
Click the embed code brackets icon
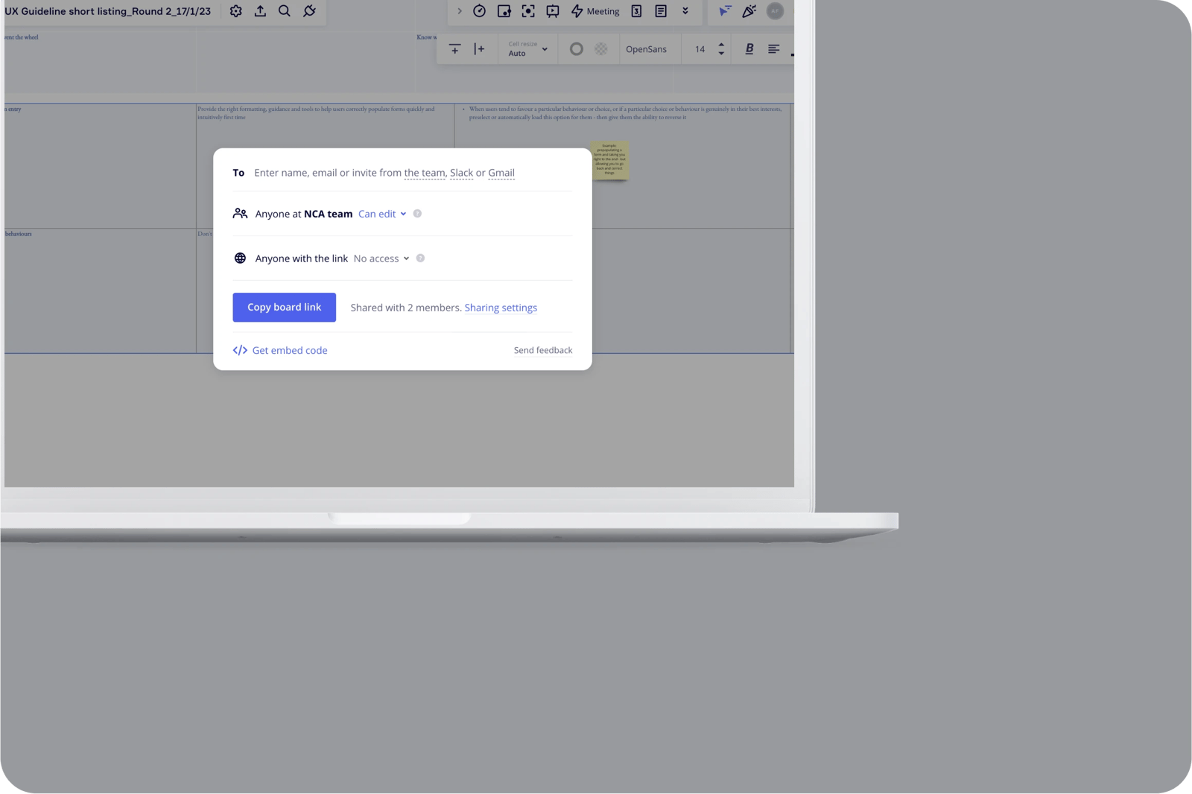[240, 350]
